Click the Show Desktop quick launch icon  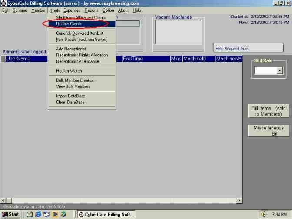pos(30,214)
